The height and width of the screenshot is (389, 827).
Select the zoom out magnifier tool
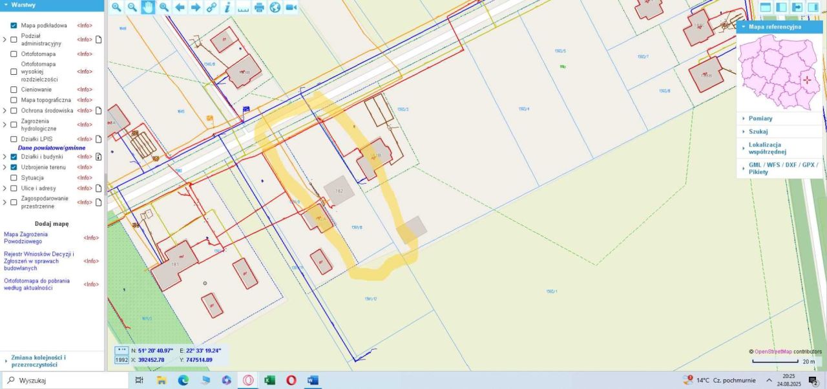point(132,8)
